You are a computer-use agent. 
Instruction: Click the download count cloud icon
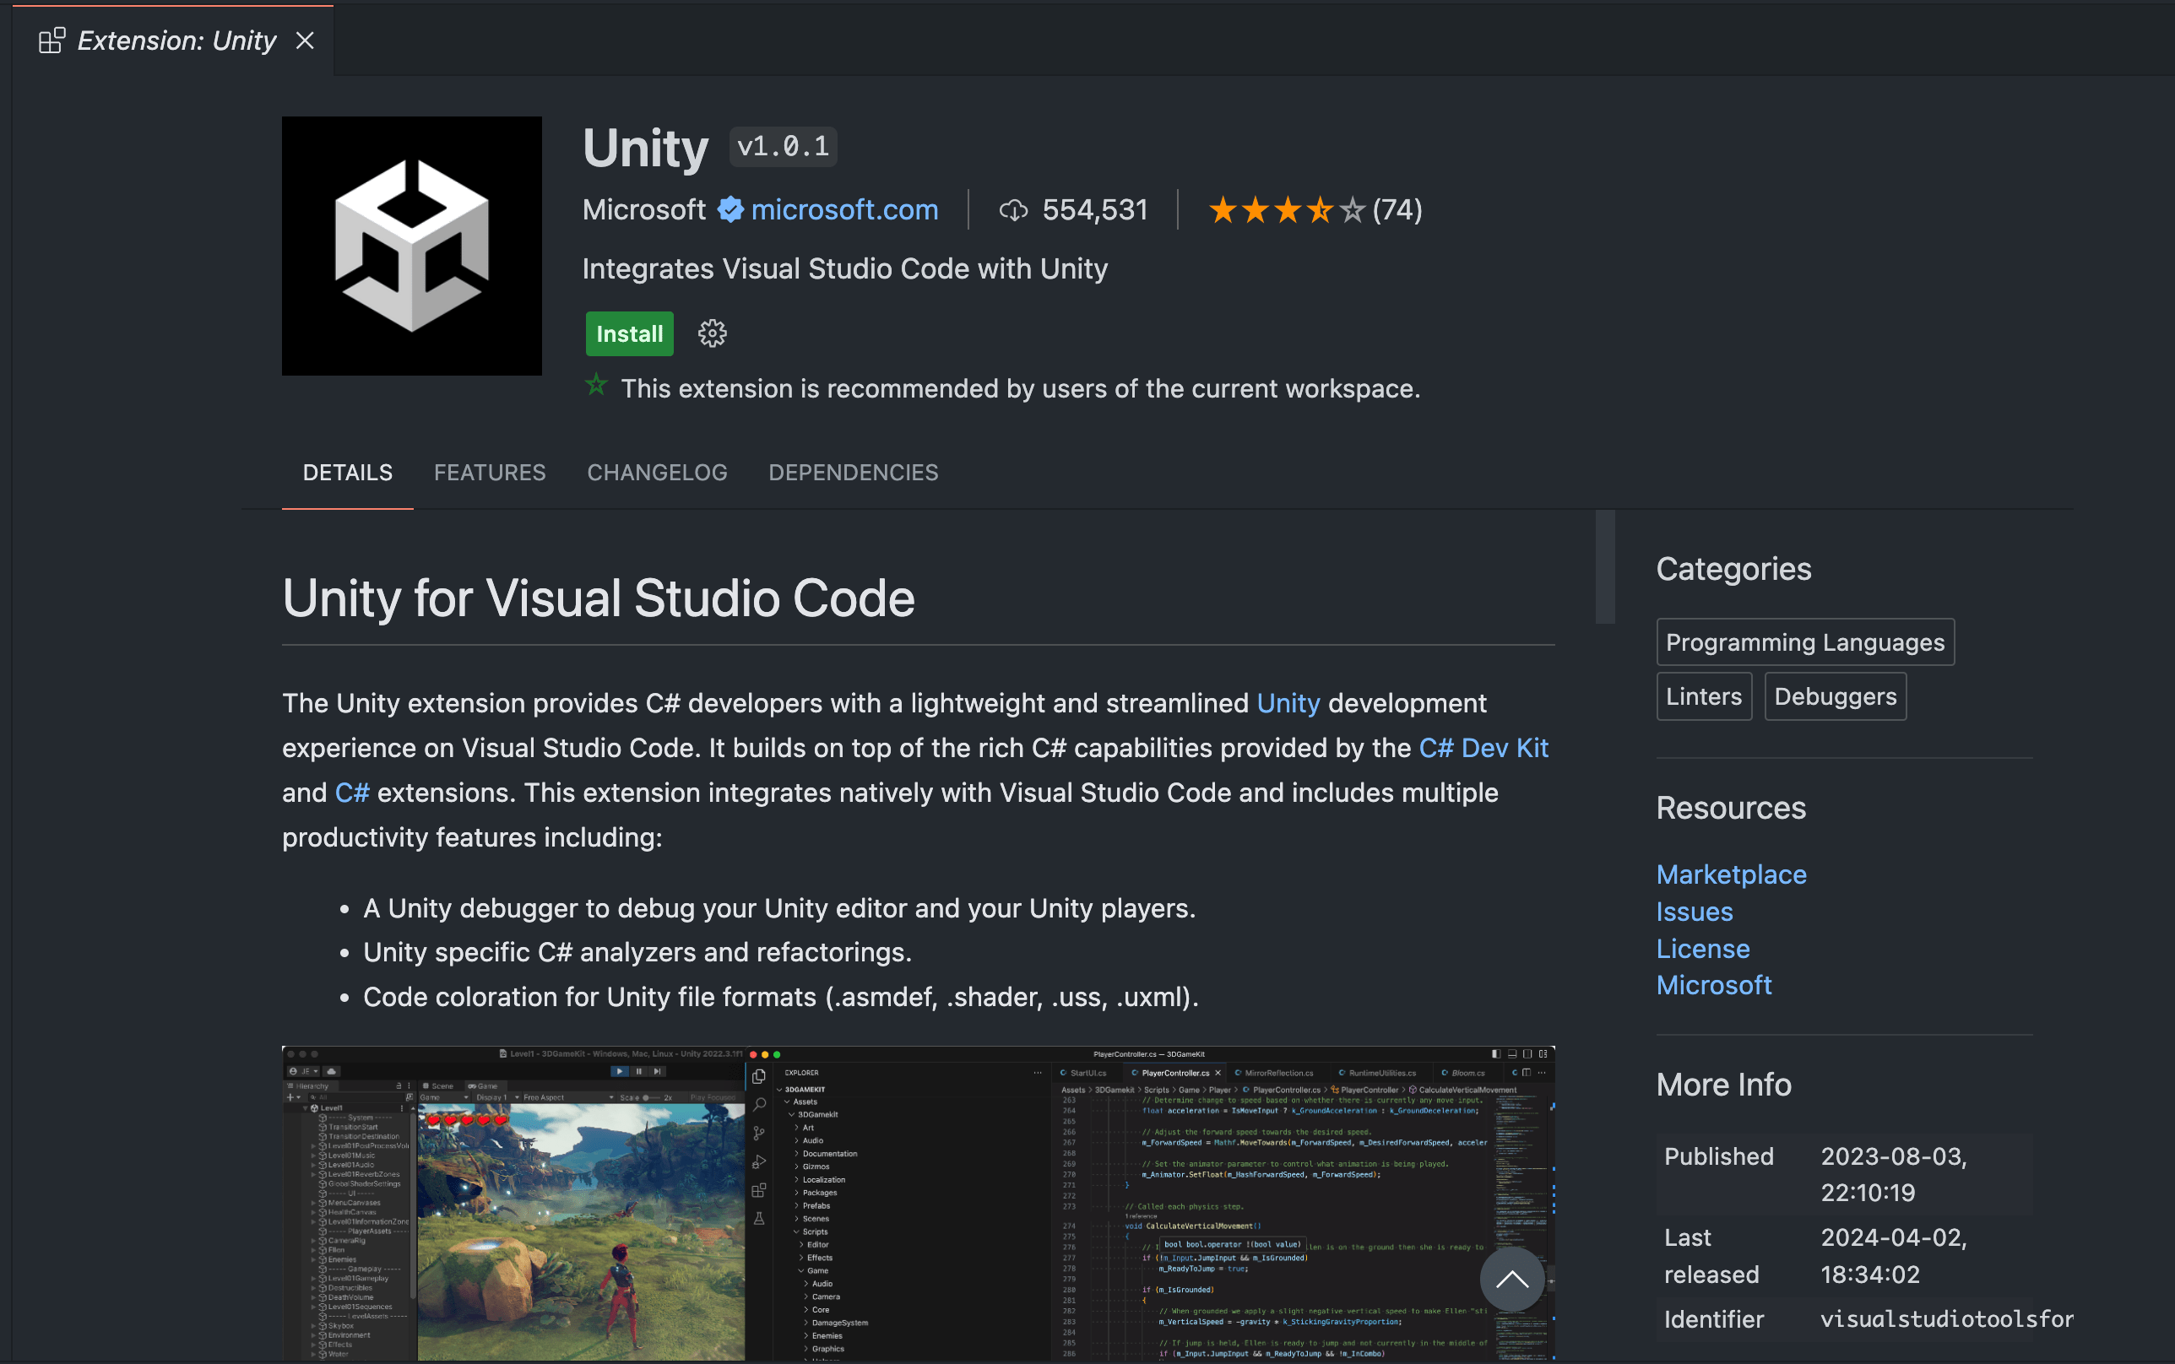click(x=1013, y=208)
